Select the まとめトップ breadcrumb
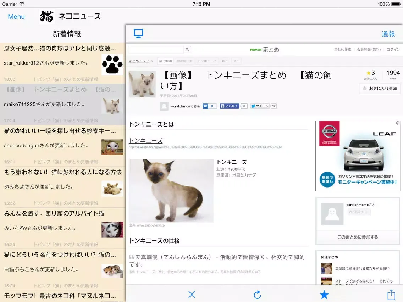The image size is (403, 302). 139,61
